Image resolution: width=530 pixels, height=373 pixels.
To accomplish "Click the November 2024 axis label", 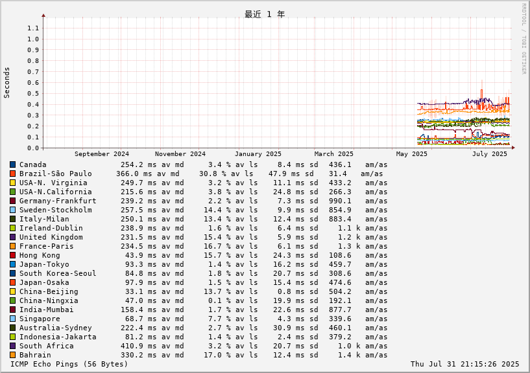I will pyautogui.click(x=180, y=154).
